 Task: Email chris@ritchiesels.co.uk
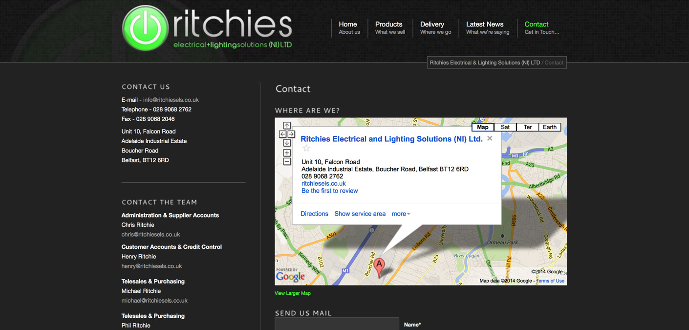pos(151,235)
